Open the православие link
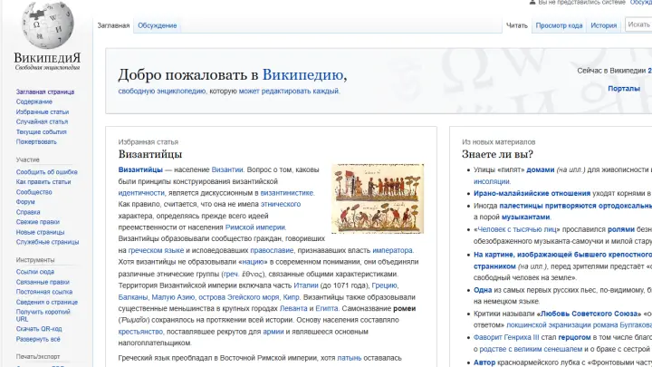652x367 pixels. coord(272,250)
